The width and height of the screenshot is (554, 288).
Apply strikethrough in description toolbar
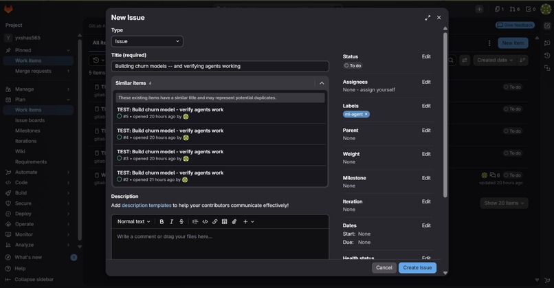coord(181,221)
